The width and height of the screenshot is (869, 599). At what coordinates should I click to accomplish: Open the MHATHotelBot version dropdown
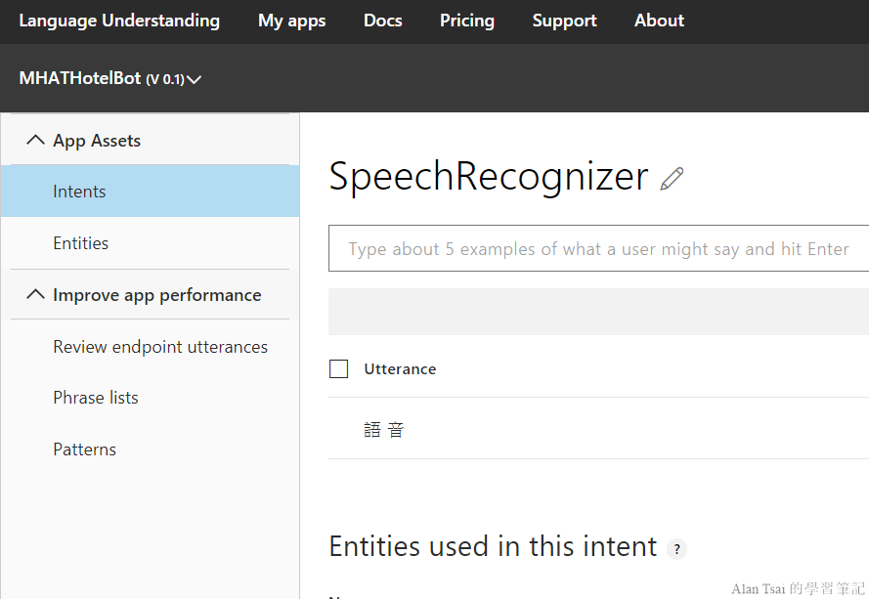tap(194, 79)
